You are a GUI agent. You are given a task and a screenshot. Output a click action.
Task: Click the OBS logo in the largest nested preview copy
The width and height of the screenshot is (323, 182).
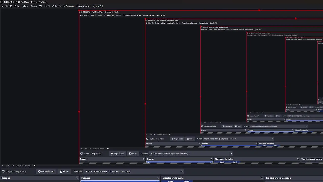[x=80, y=12]
